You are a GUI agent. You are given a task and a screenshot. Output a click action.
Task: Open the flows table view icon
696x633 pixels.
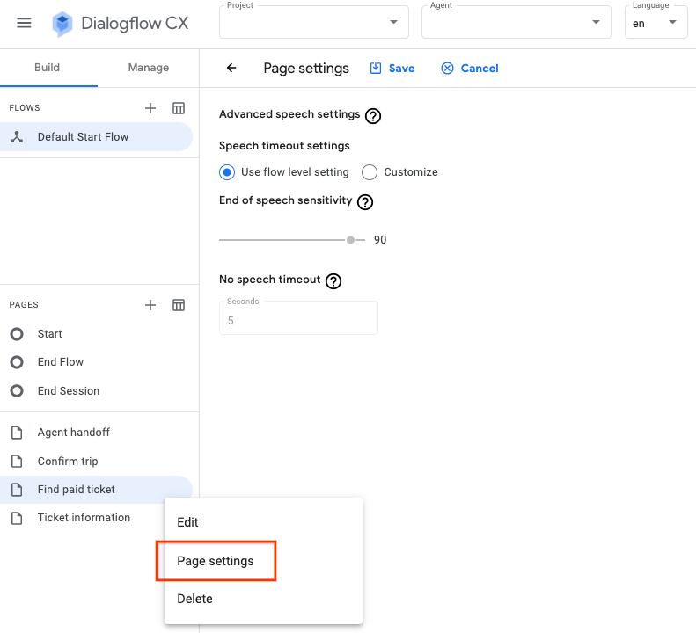179,108
